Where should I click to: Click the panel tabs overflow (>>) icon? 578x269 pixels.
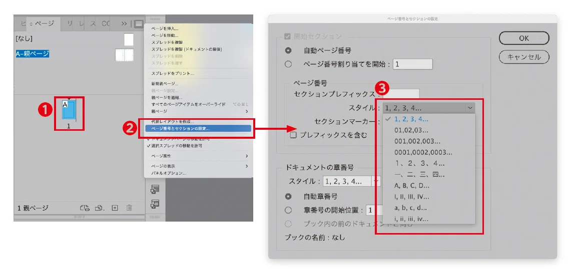click(124, 23)
